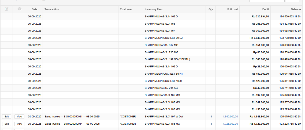This screenshot has height=130, width=305.
Task: Click debit amount Rp 7.048.000,00
Action: coord(259,38)
